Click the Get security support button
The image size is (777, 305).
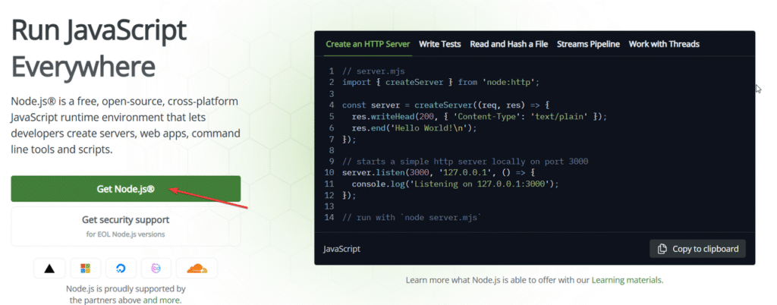coord(125,225)
